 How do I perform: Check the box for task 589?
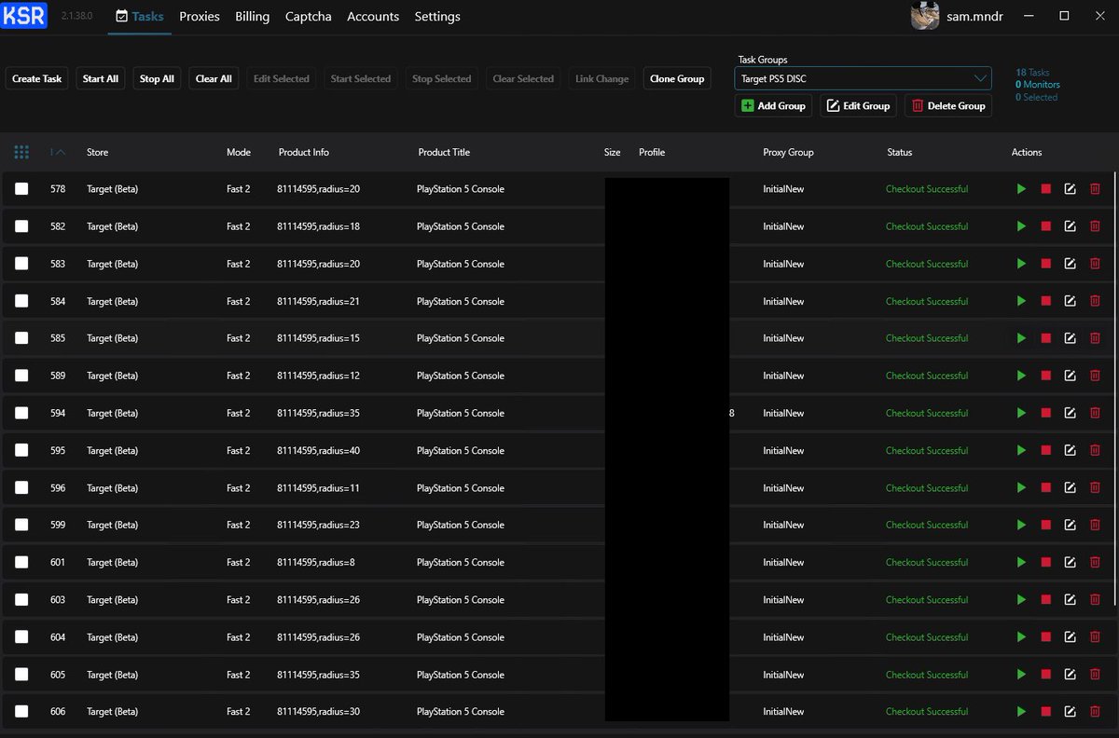pyautogui.click(x=21, y=376)
